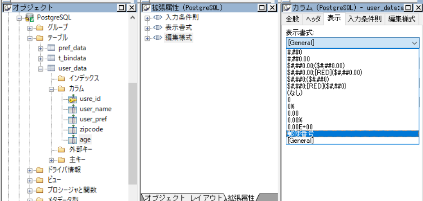
Task: Expand the 表示書式 attribute node
Action: click(147, 28)
